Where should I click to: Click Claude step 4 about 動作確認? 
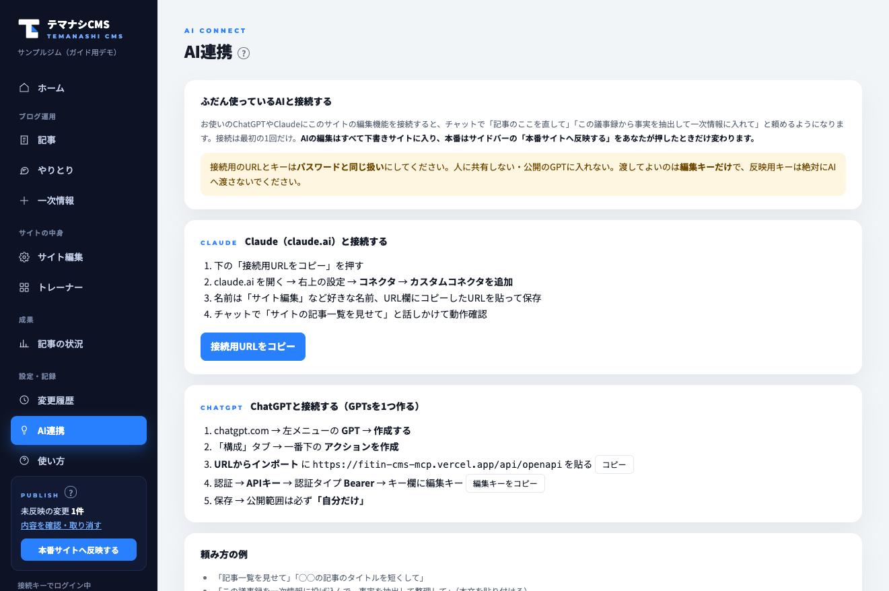click(x=351, y=314)
